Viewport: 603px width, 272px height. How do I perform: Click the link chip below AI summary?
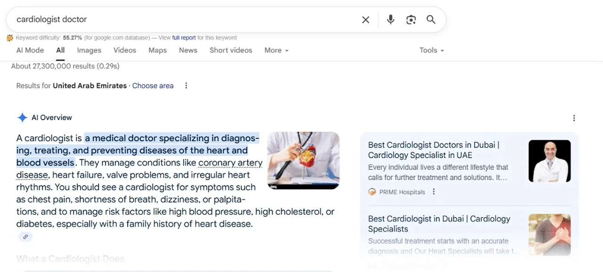pos(25,237)
